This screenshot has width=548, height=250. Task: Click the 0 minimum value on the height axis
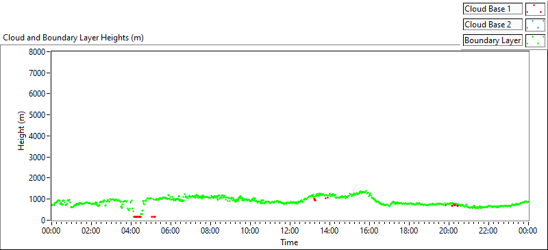(x=45, y=221)
